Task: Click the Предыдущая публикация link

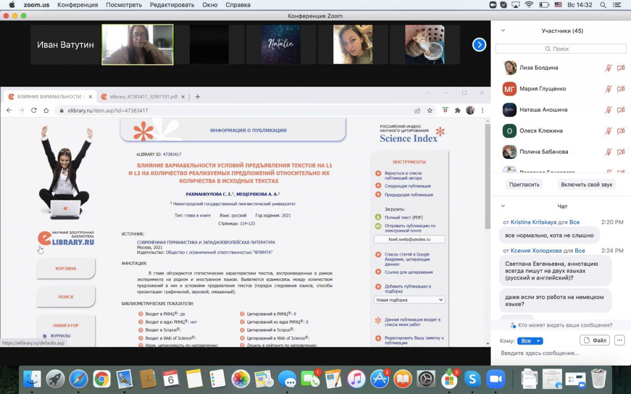Action: click(409, 194)
